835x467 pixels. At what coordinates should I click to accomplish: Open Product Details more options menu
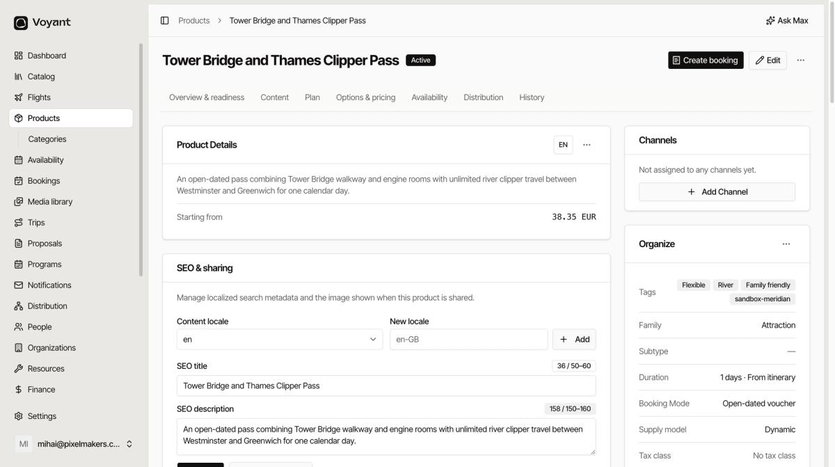[587, 145]
